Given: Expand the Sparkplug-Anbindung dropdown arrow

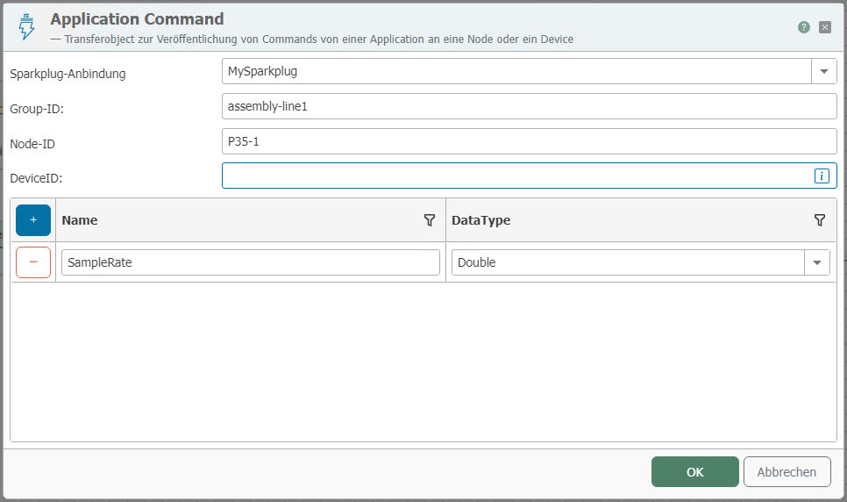Looking at the screenshot, I should (x=824, y=71).
